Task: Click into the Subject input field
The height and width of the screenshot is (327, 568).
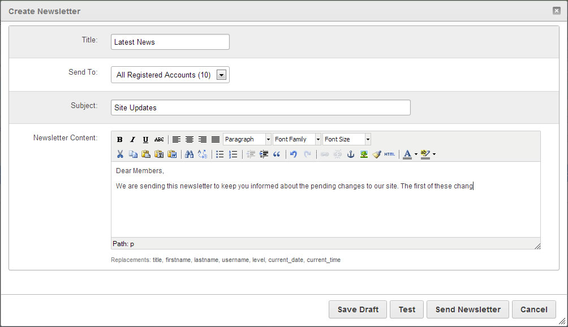Action: tap(260, 107)
